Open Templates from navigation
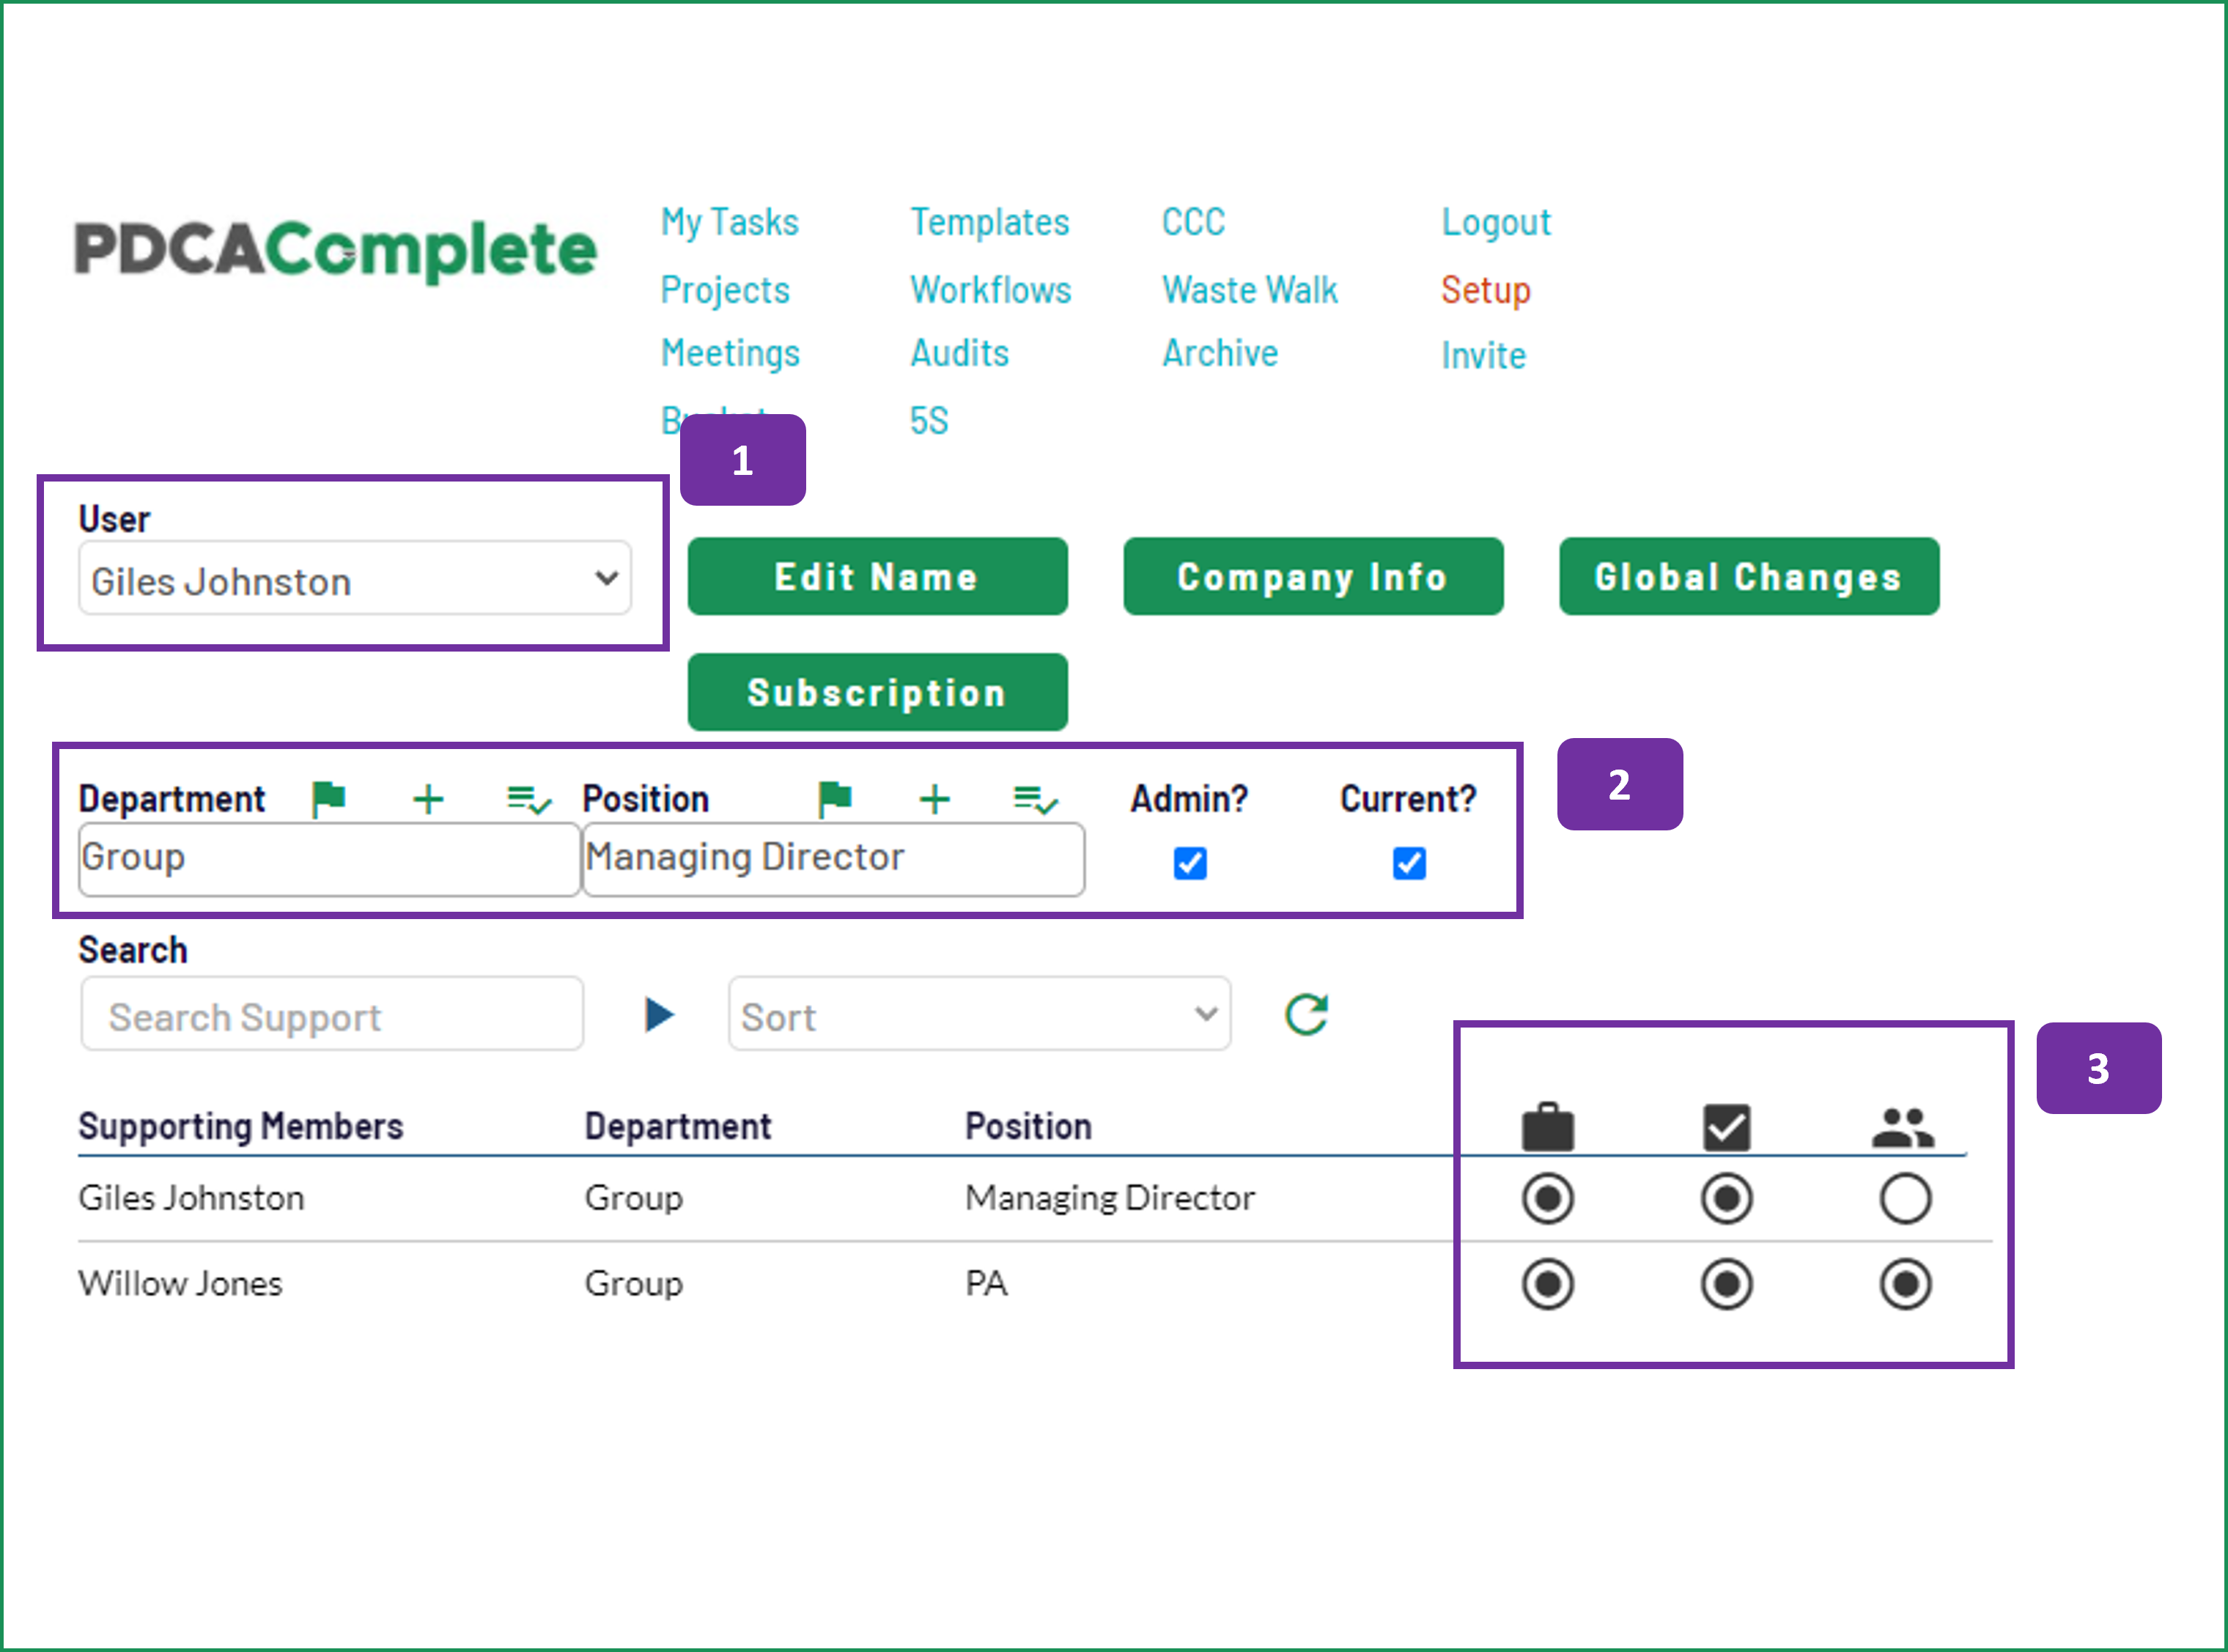Viewport: 2228px width, 1652px height. click(x=990, y=222)
